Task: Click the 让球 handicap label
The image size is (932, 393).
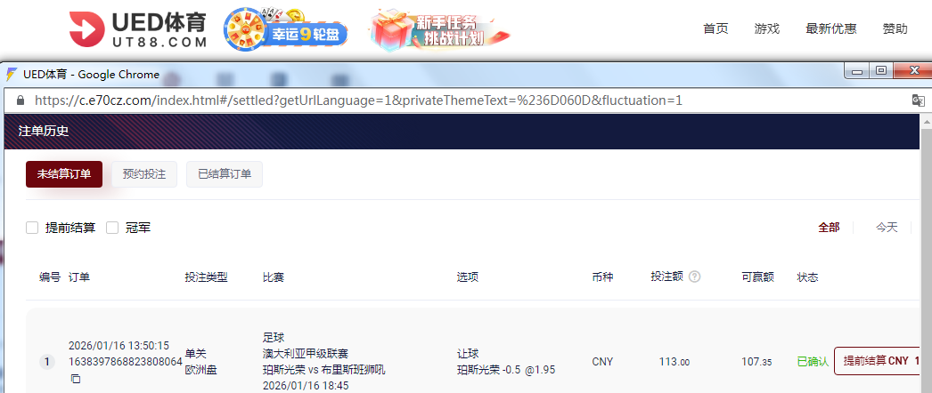Action: click(x=467, y=353)
